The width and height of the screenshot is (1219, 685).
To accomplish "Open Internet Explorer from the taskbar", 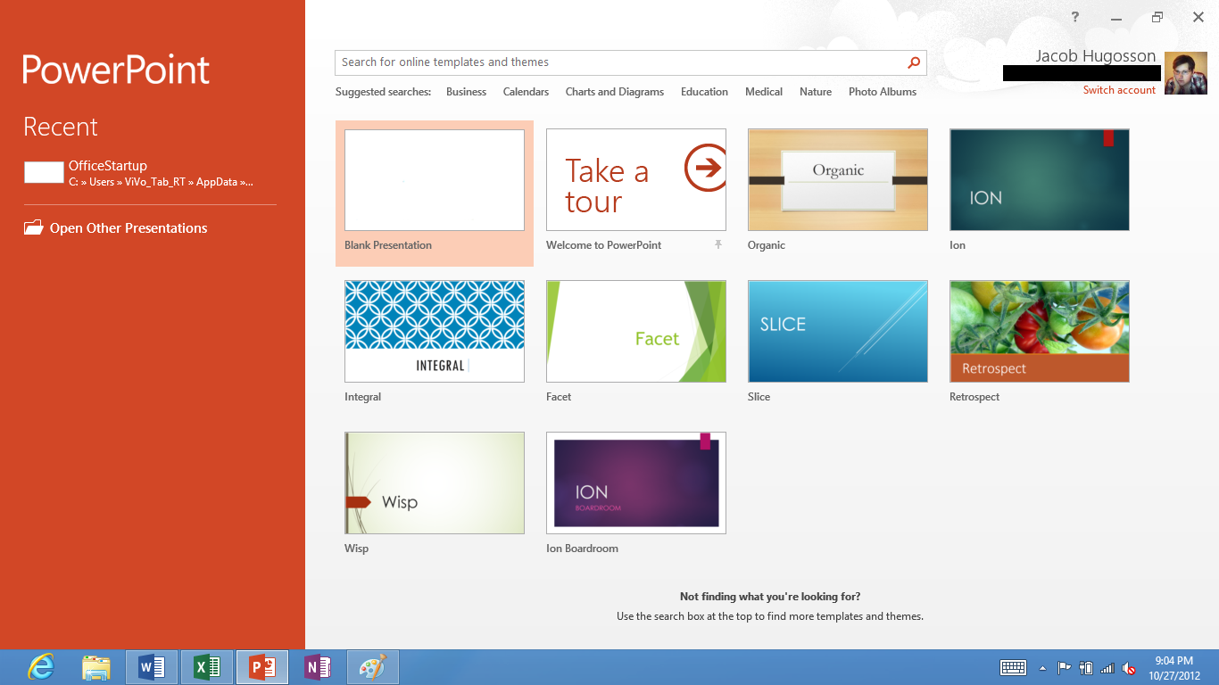I will tap(40, 666).
